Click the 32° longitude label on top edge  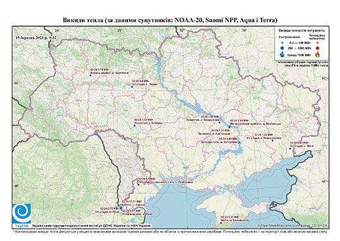[x=182, y=30]
